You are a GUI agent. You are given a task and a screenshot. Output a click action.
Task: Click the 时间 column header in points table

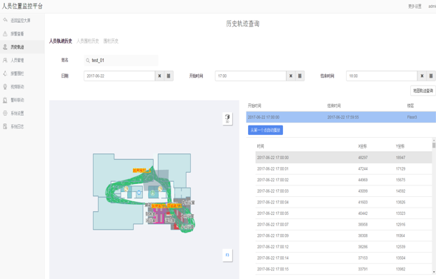coord(261,146)
